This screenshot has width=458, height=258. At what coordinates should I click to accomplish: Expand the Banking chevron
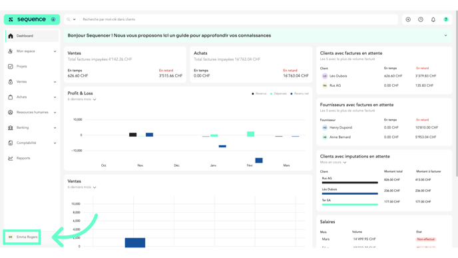point(55,128)
